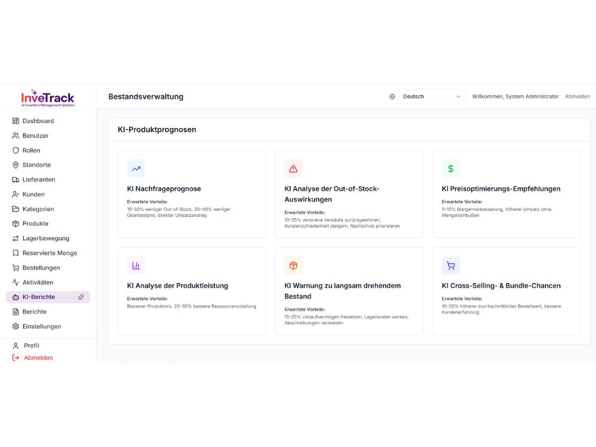Click the Reservierte Menge bookmark icon
Viewport: 596px width, 447px height.
(x=15, y=253)
